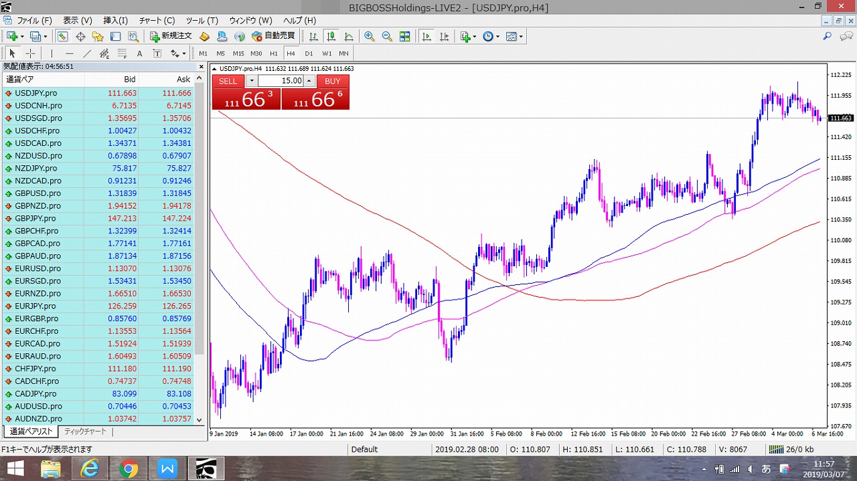Expand the periodicity clock dropdown
This screenshot has height=481, width=857.
497,36
